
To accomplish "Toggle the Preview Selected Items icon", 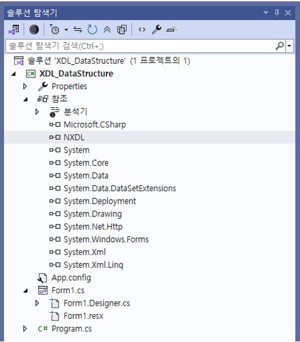I will (171, 29).
